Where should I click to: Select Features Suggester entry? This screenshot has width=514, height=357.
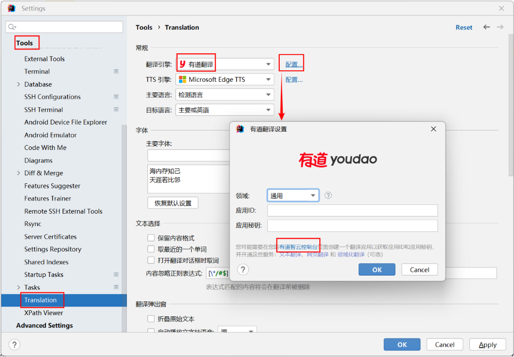click(x=52, y=186)
